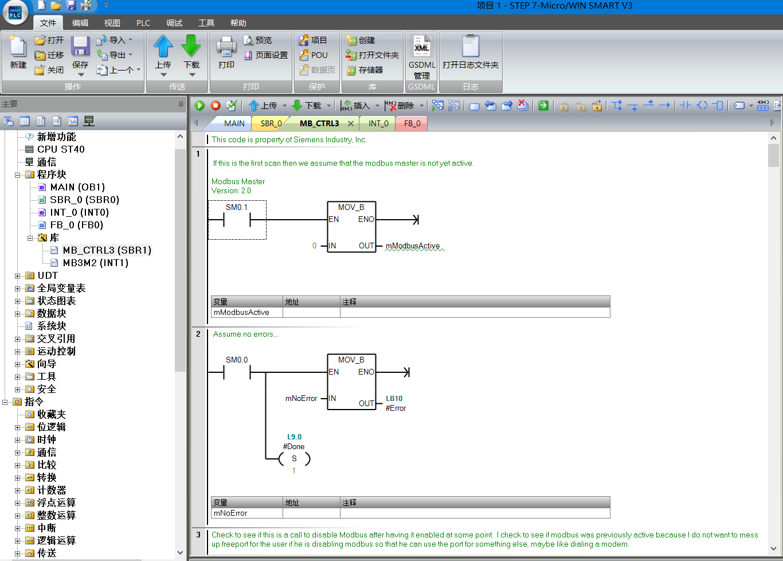Close the MB_CTRL3 editor tab
The image size is (783, 561).
[x=351, y=123]
